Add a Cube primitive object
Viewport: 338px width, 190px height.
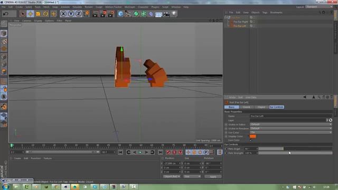click(120, 14)
